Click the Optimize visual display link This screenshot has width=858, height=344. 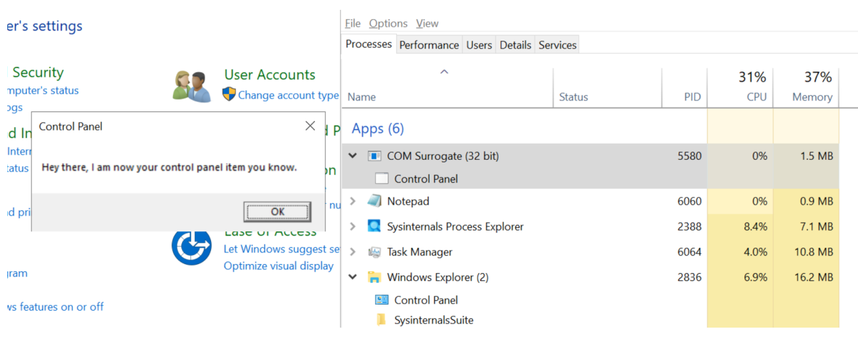click(279, 266)
